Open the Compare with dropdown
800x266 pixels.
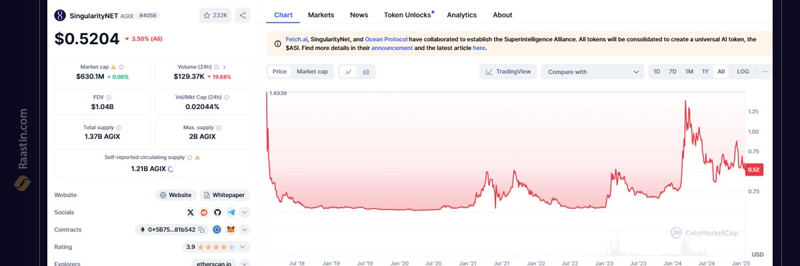(593, 72)
